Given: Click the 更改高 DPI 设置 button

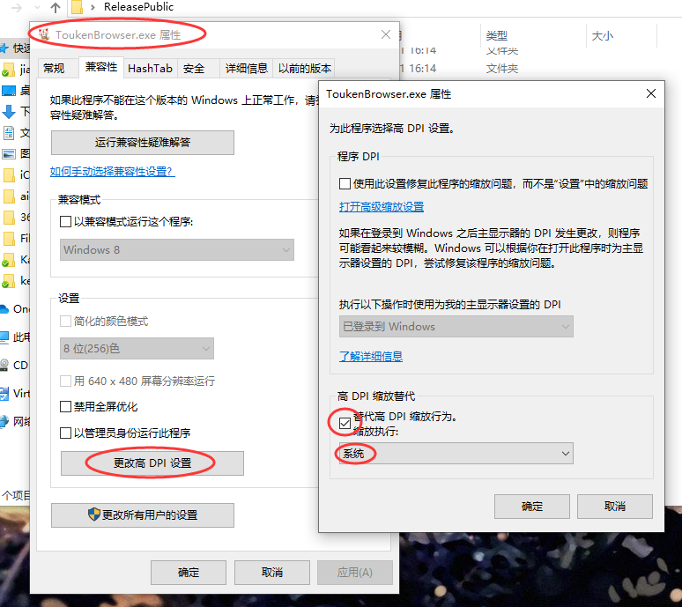Looking at the screenshot, I should coord(152,463).
